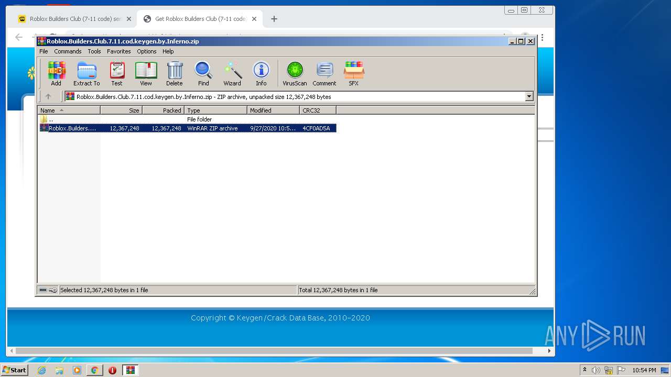The image size is (671, 377).
Task: Click the WinRAR title bar books icon
Action: [x=42, y=41]
